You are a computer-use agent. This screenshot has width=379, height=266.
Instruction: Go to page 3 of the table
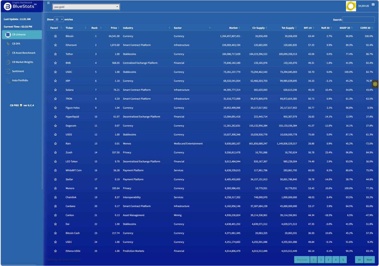point(328,260)
